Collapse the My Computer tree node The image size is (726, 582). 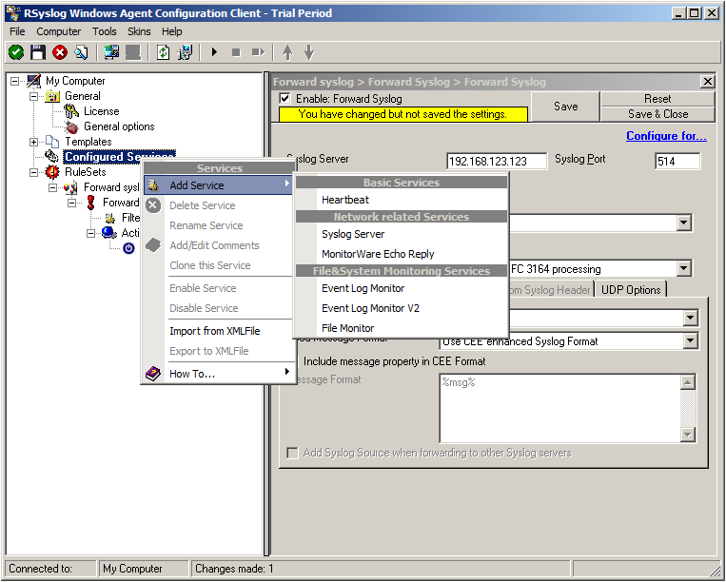pyautogui.click(x=15, y=81)
